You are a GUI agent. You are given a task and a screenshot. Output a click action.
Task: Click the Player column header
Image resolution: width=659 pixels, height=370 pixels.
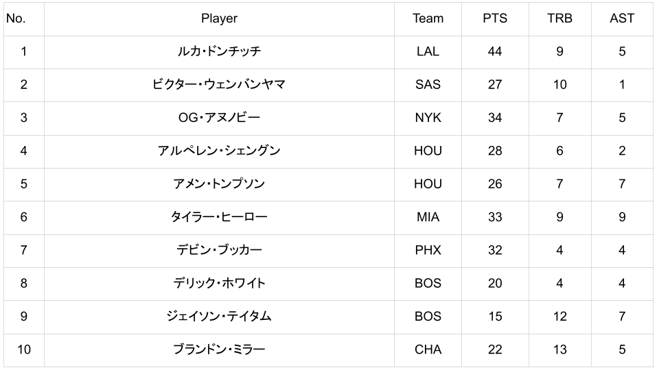219,18
